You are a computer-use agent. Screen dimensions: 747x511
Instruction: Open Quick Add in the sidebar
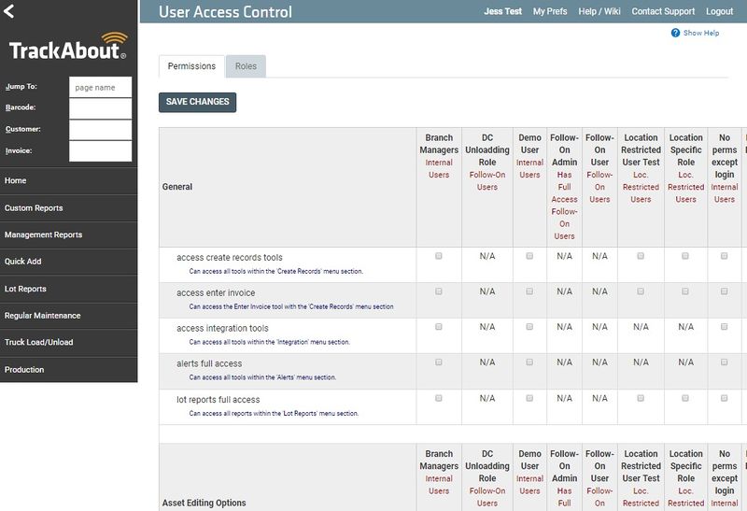point(68,262)
